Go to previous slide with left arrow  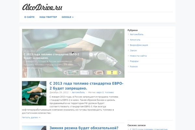(65, 72)
